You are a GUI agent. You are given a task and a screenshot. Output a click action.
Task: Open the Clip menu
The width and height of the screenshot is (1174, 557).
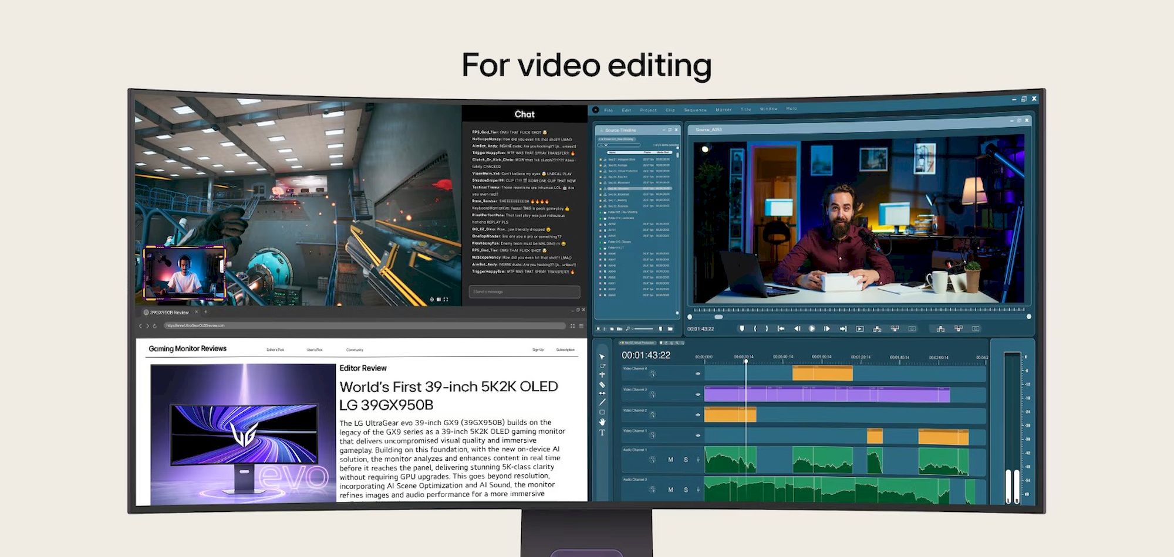point(670,110)
